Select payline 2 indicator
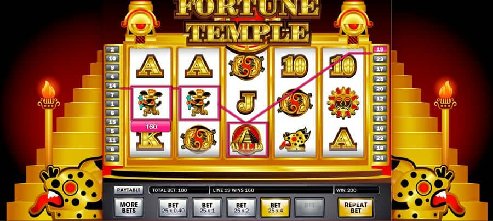The height and width of the screenshot is (221, 493). [112, 49]
